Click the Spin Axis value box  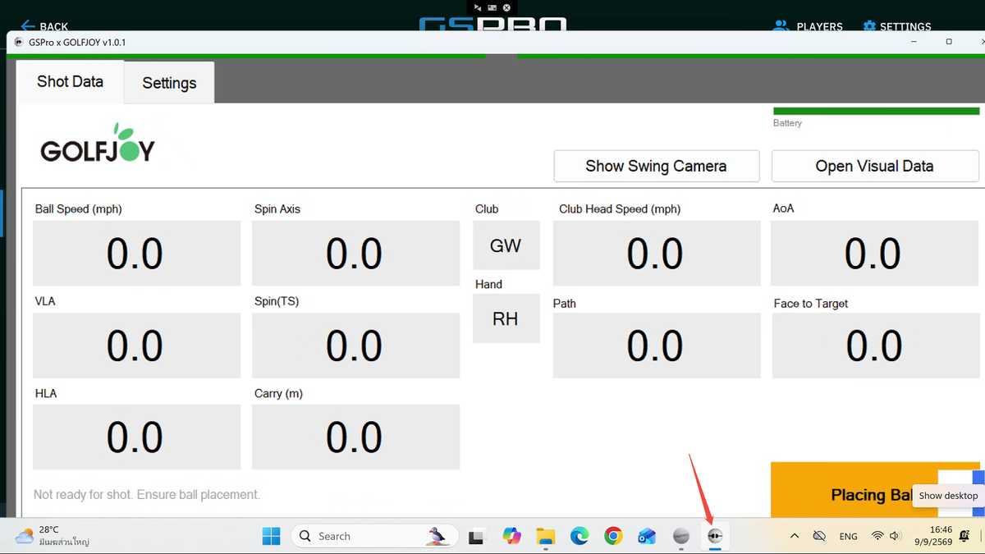(x=355, y=254)
